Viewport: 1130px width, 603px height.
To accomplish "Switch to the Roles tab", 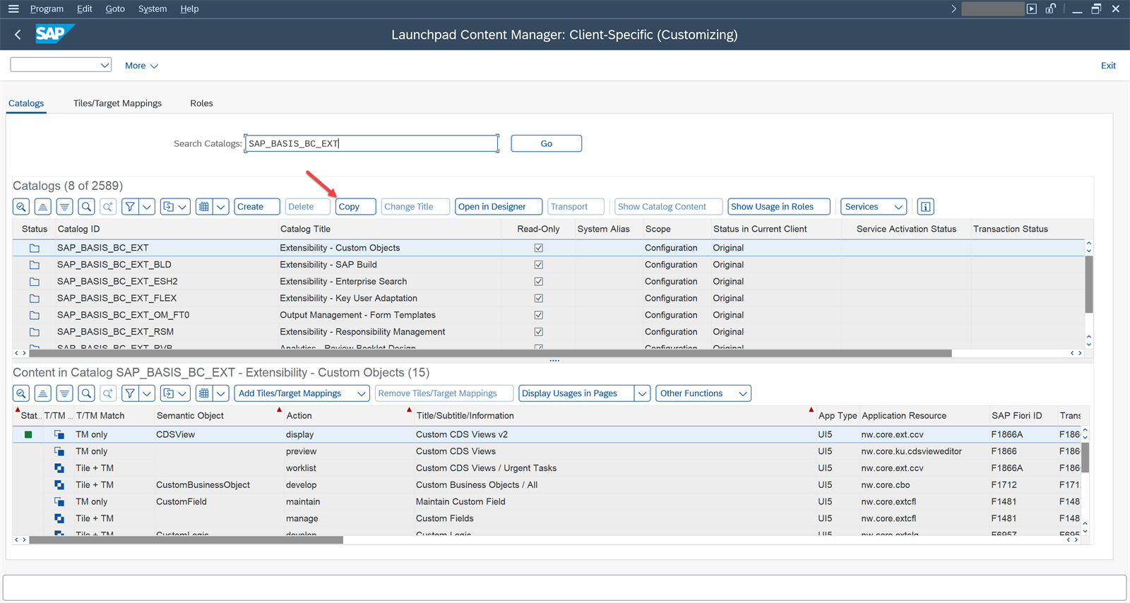I will 201,103.
